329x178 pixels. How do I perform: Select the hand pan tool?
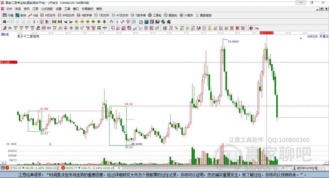(x=111, y=22)
